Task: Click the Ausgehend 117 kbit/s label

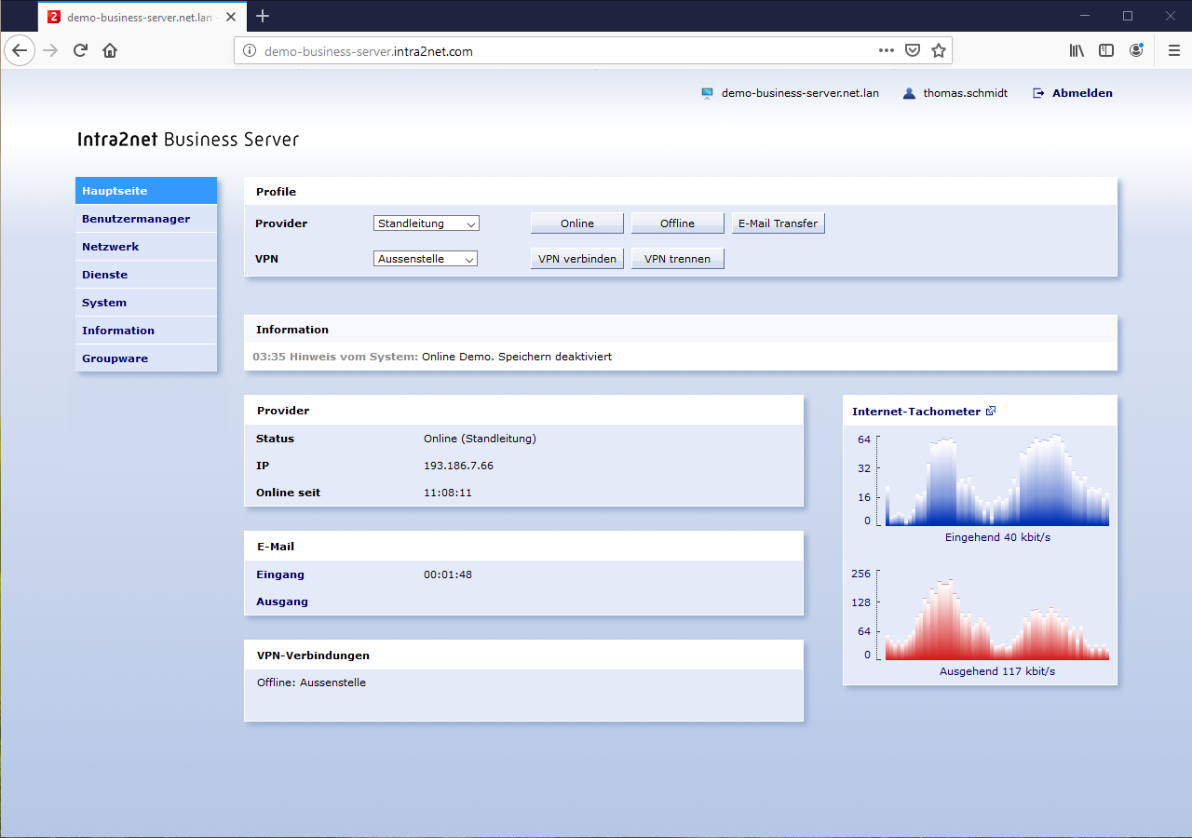Action: [997, 671]
